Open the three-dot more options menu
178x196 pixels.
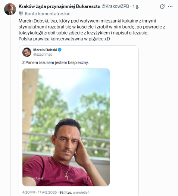170,6
